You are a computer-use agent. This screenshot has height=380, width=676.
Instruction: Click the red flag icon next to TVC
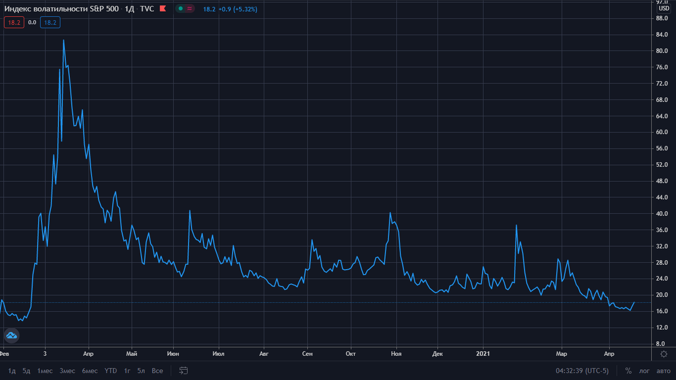coord(163,9)
